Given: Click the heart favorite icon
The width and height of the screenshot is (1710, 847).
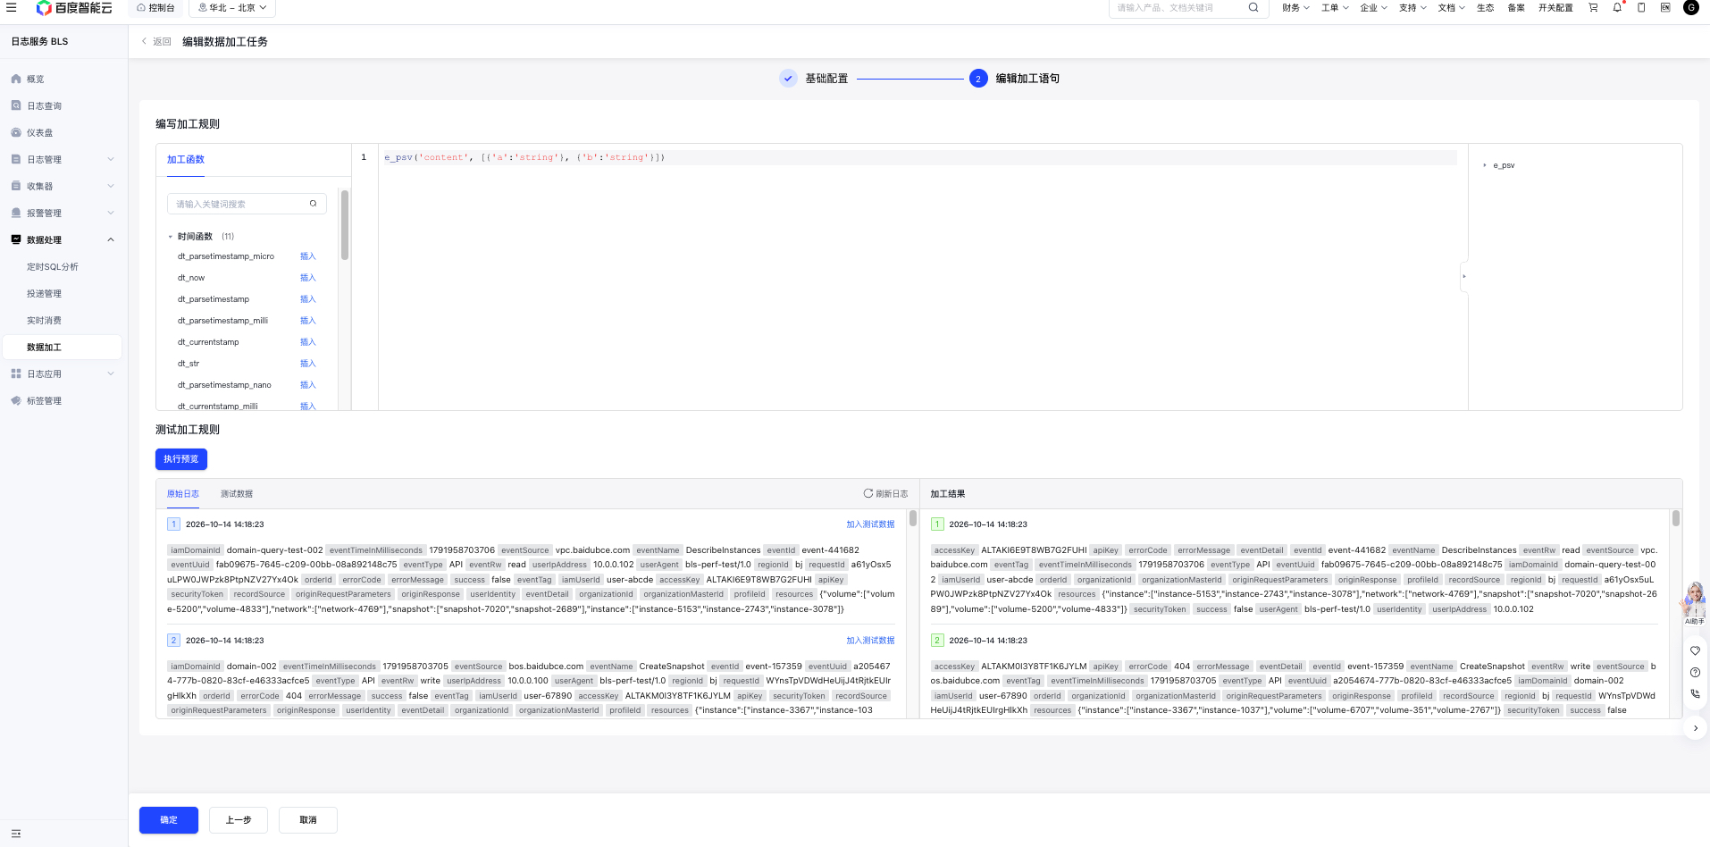Looking at the screenshot, I should (1695, 650).
